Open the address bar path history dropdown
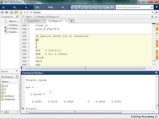This screenshot has width=159, height=119. 152,12
